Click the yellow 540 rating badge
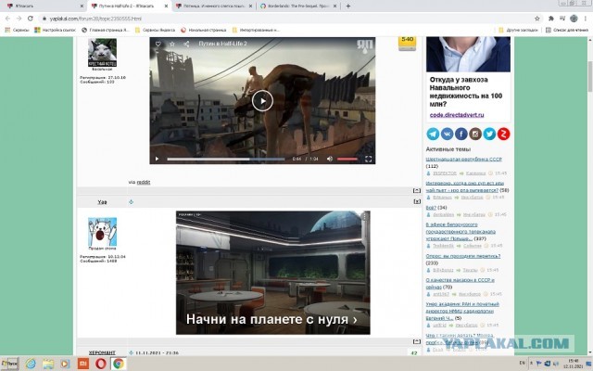593x371 pixels. 407,44
